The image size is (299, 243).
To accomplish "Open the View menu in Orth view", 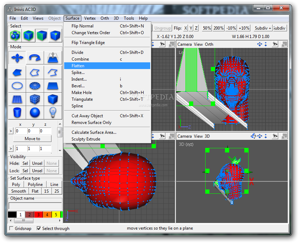I will click(198, 44).
